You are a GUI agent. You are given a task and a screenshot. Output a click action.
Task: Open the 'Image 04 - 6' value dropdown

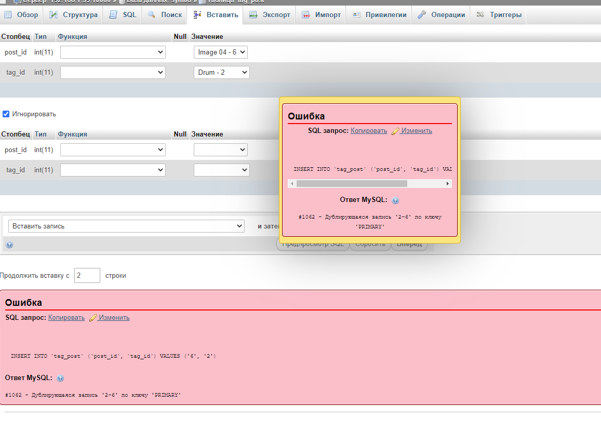(221, 52)
